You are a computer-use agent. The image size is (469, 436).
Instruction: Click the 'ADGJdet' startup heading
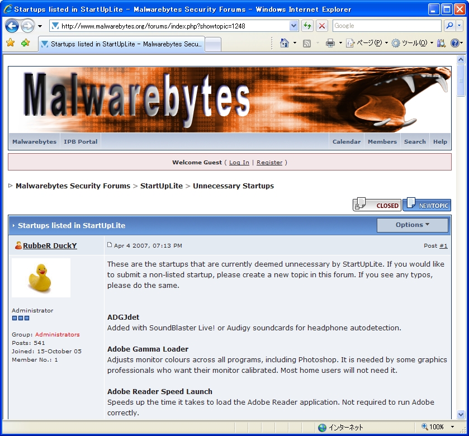coord(123,317)
